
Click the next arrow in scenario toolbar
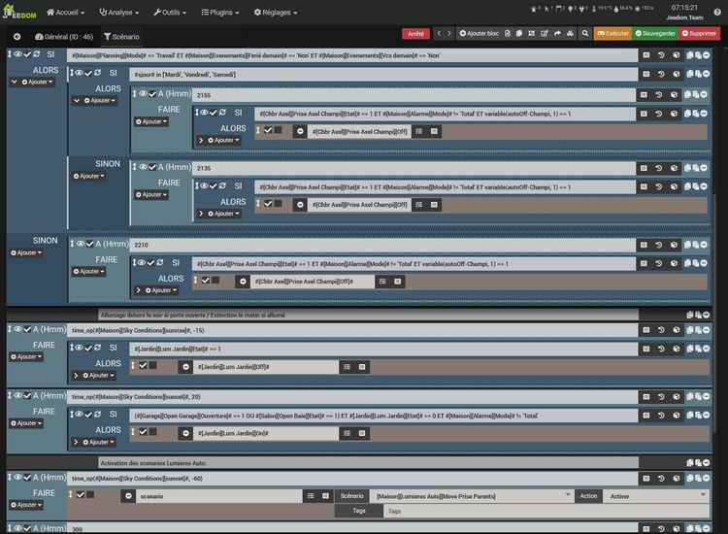click(x=448, y=33)
